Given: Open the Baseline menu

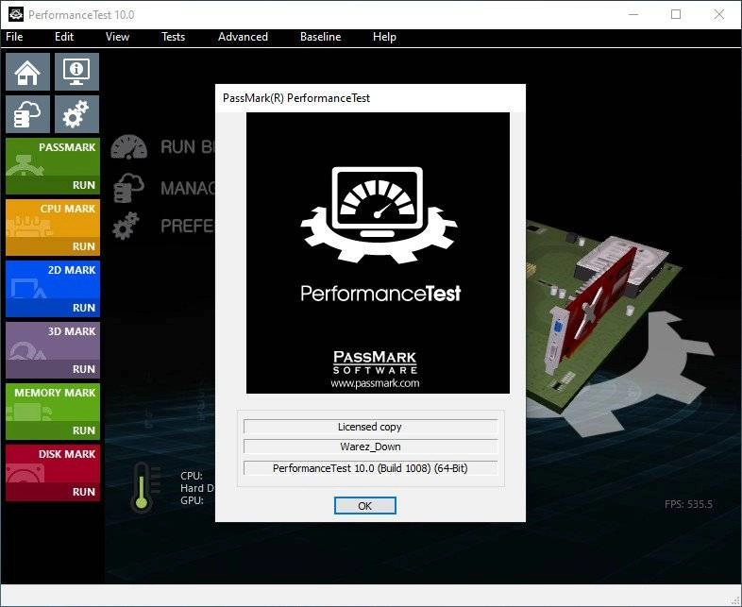Looking at the screenshot, I should pos(320,37).
